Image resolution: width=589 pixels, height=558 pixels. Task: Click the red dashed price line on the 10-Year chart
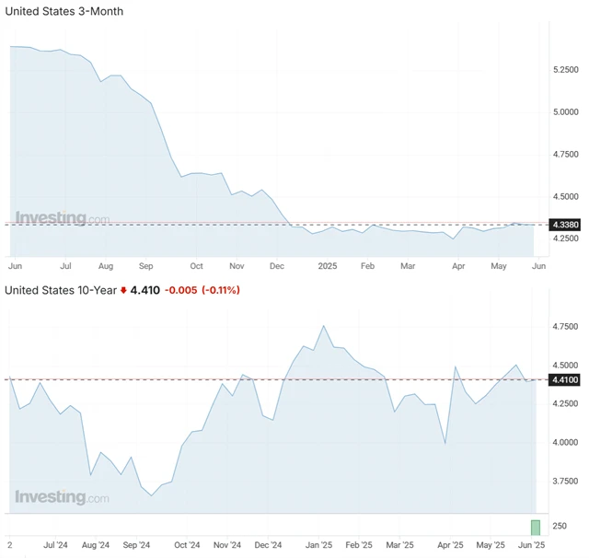(x=230, y=379)
